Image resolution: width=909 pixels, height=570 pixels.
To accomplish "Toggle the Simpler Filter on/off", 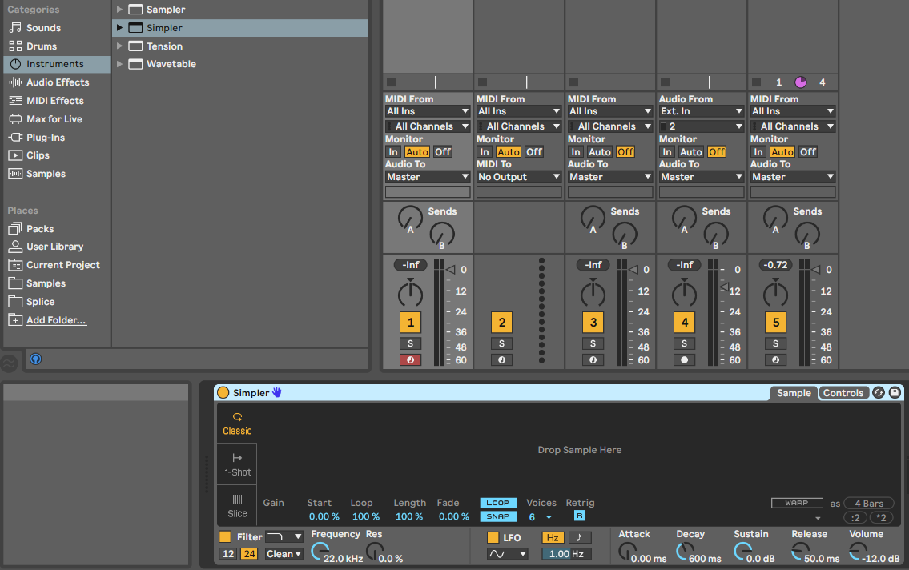I will point(225,537).
